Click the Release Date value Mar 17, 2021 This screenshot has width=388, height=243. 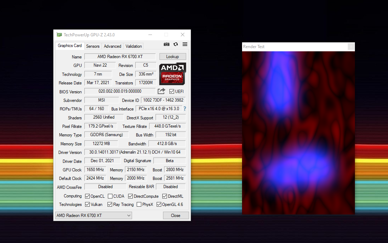pos(98,83)
